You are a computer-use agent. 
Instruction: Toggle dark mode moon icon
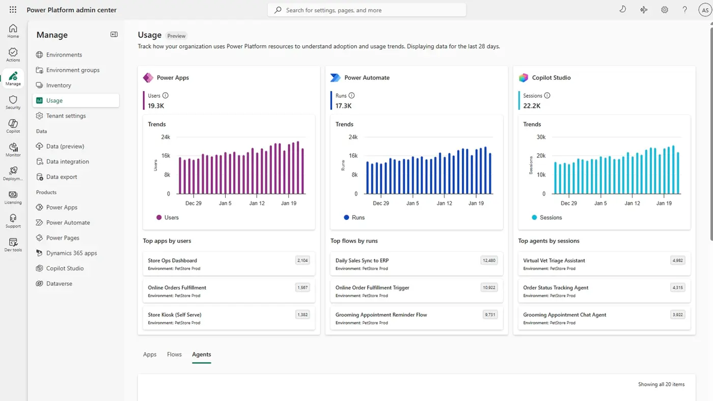pyautogui.click(x=622, y=9)
